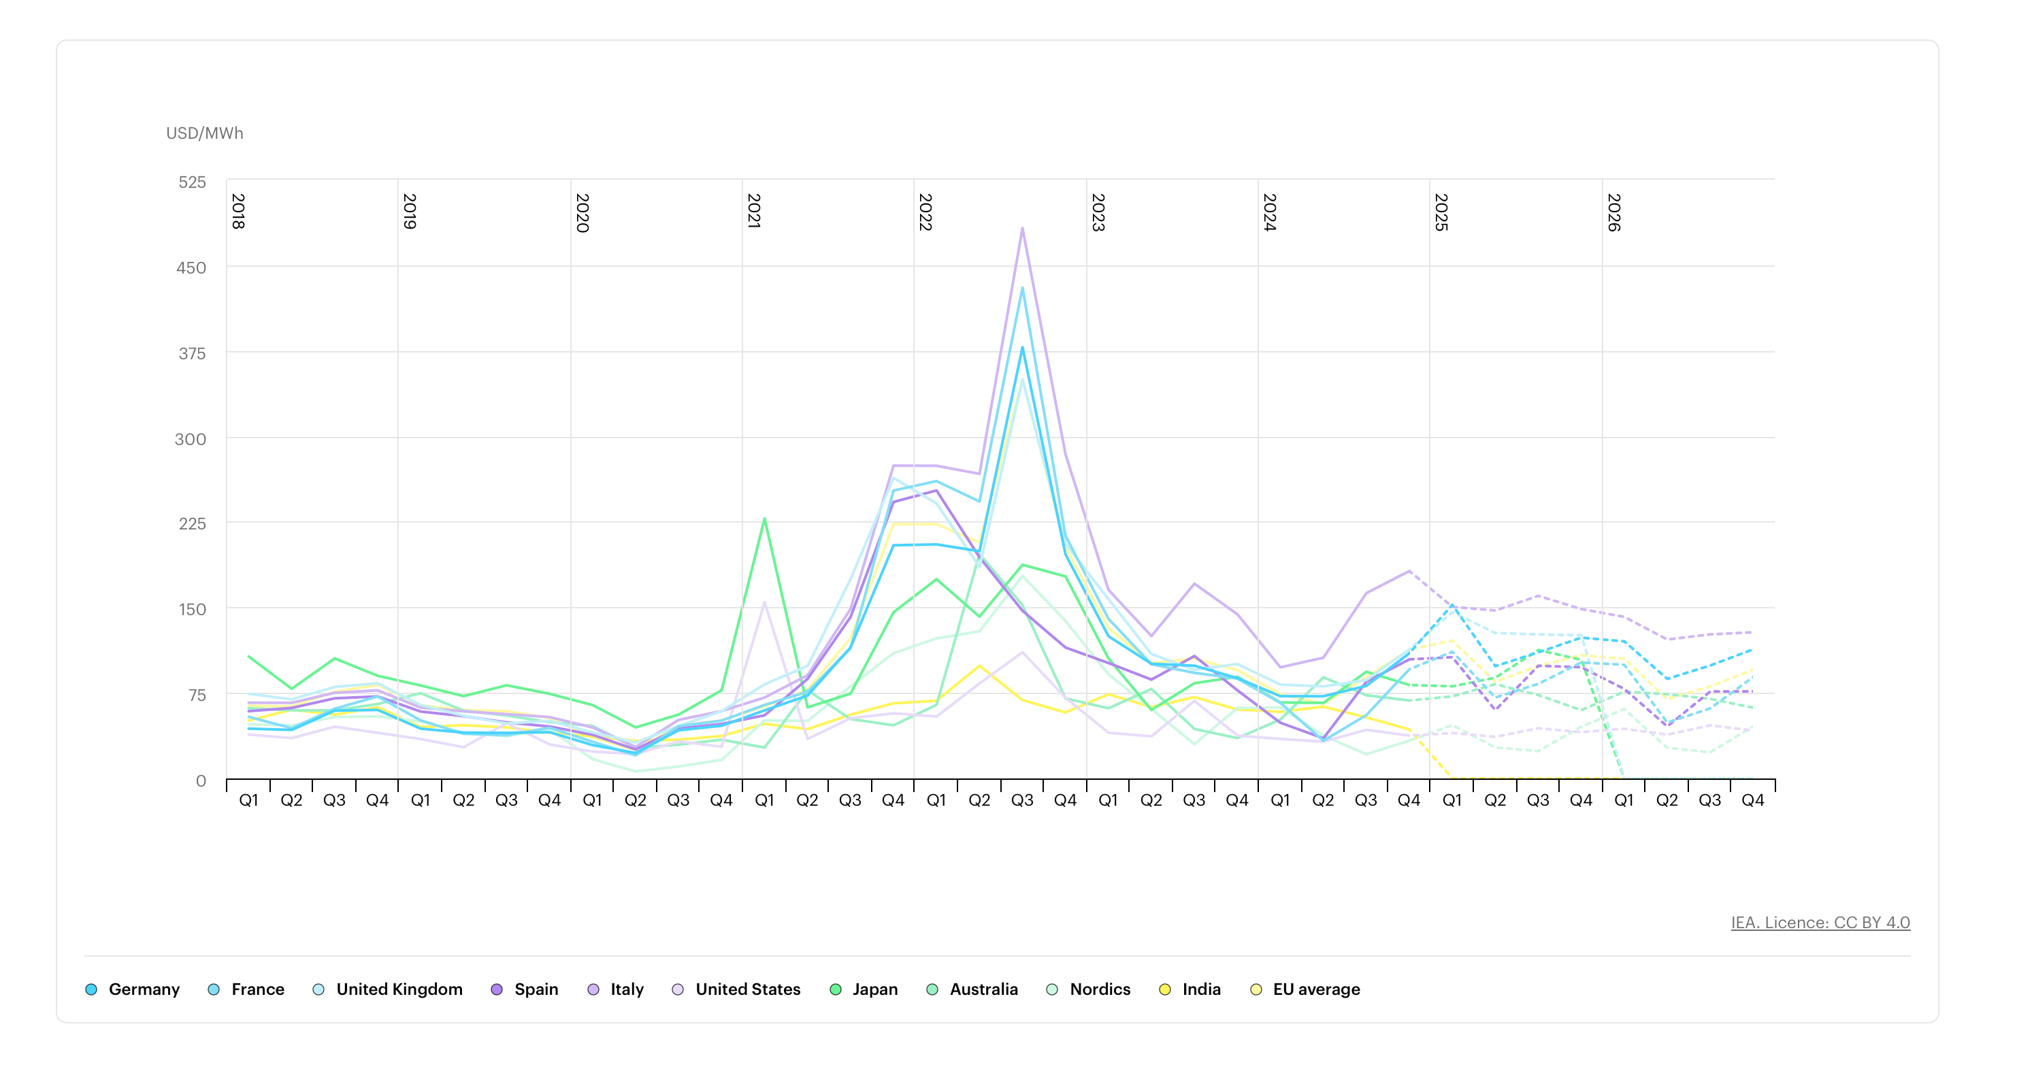Click the USD/MWh axis title
The image size is (2017, 1067).
(204, 133)
